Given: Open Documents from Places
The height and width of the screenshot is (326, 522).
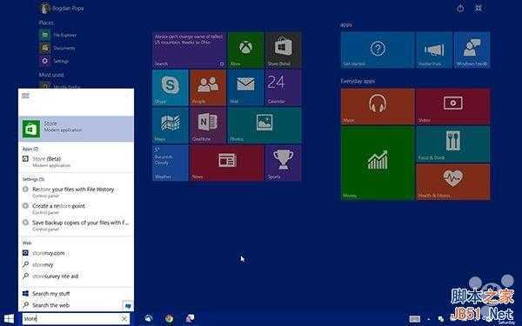Looking at the screenshot, I should 57,48.
